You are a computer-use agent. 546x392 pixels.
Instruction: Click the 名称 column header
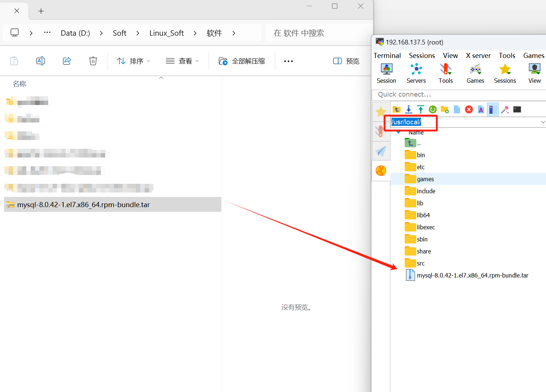tap(19, 84)
